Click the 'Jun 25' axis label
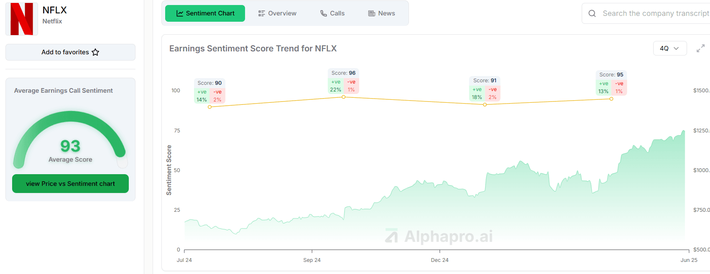Viewport: 710px width, 274px height. (689, 260)
